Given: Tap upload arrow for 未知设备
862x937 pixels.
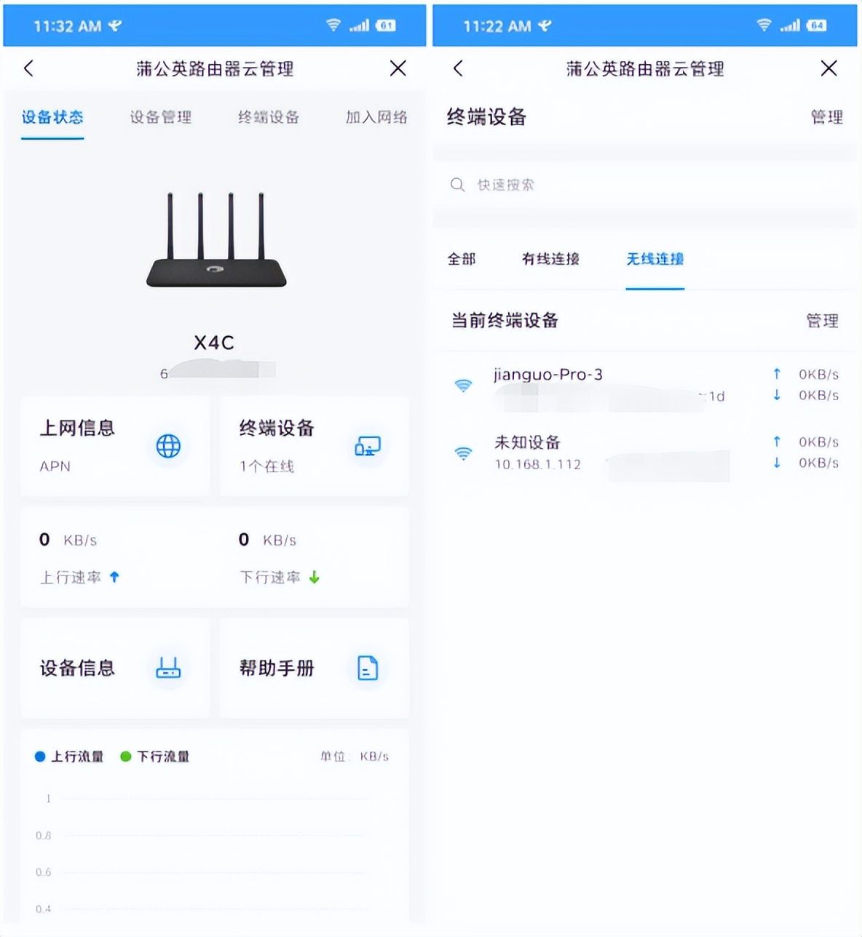Looking at the screenshot, I should tap(777, 442).
